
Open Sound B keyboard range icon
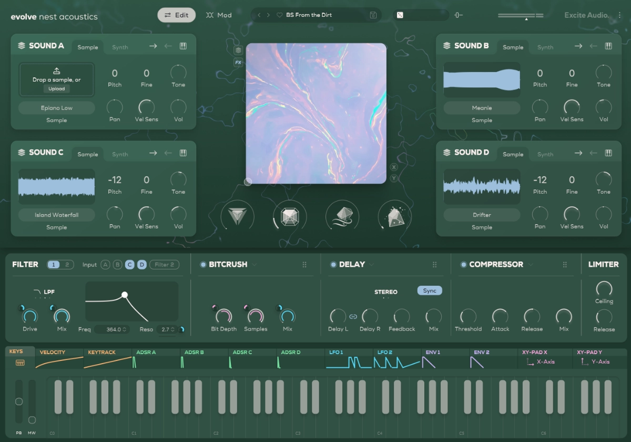tap(608, 46)
